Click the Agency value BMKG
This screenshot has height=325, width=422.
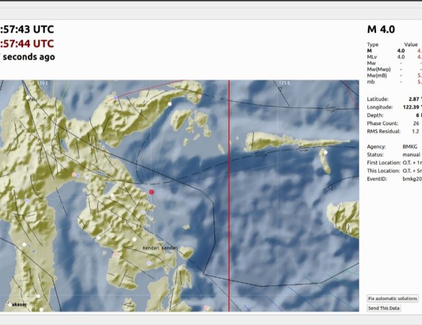tap(410, 147)
